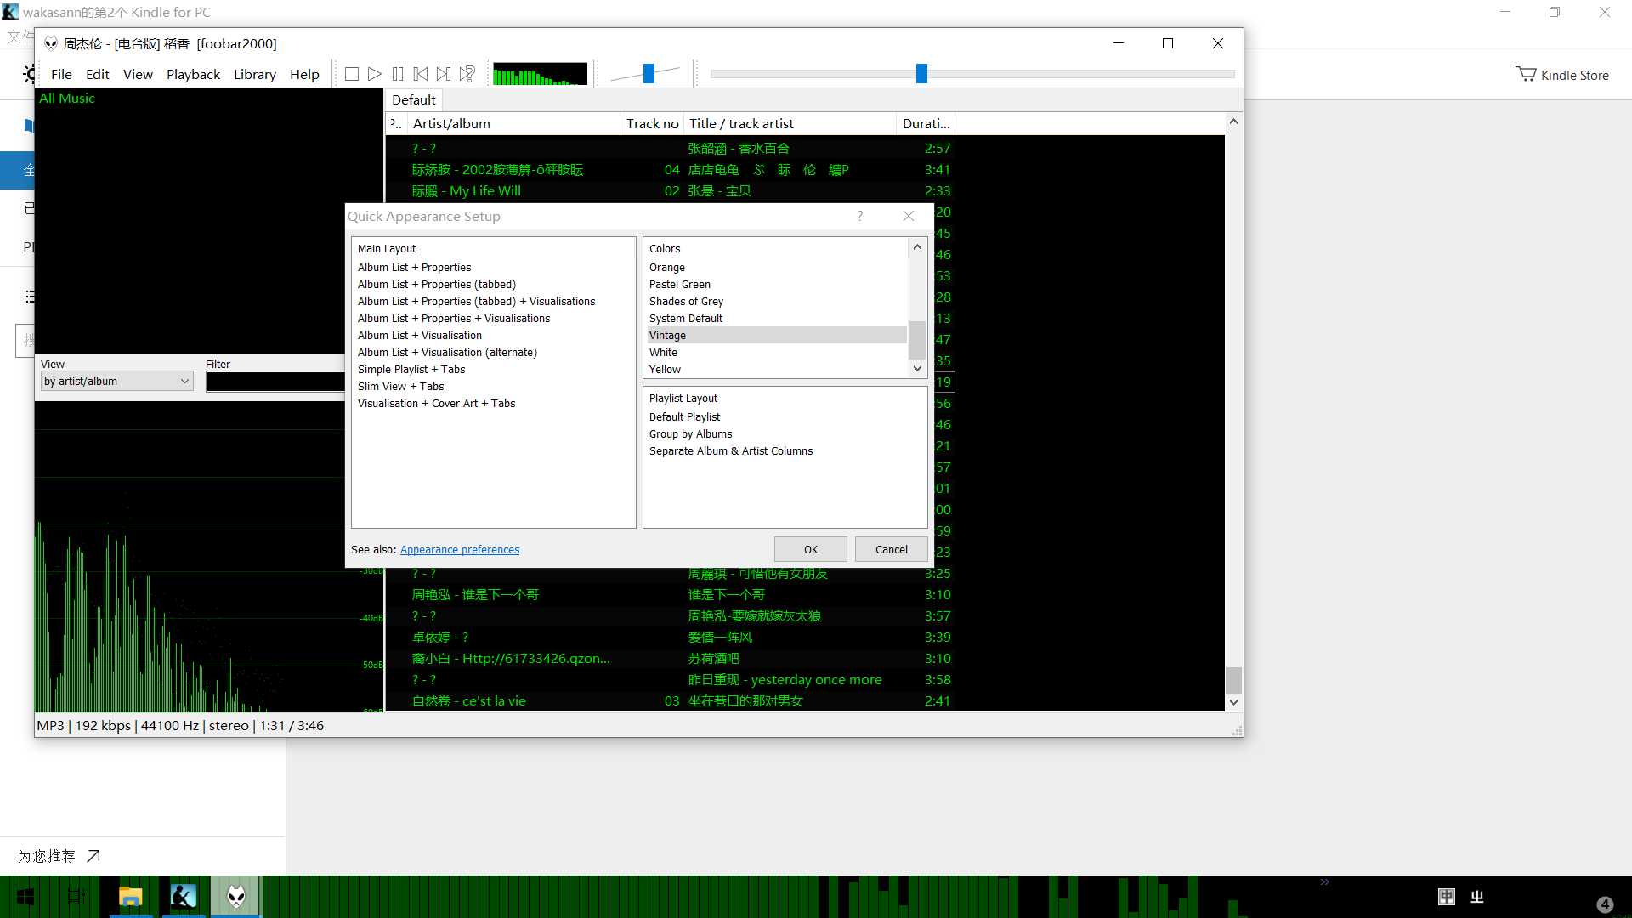Select the All Music tree node
The width and height of the screenshot is (1632, 918).
(66, 98)
